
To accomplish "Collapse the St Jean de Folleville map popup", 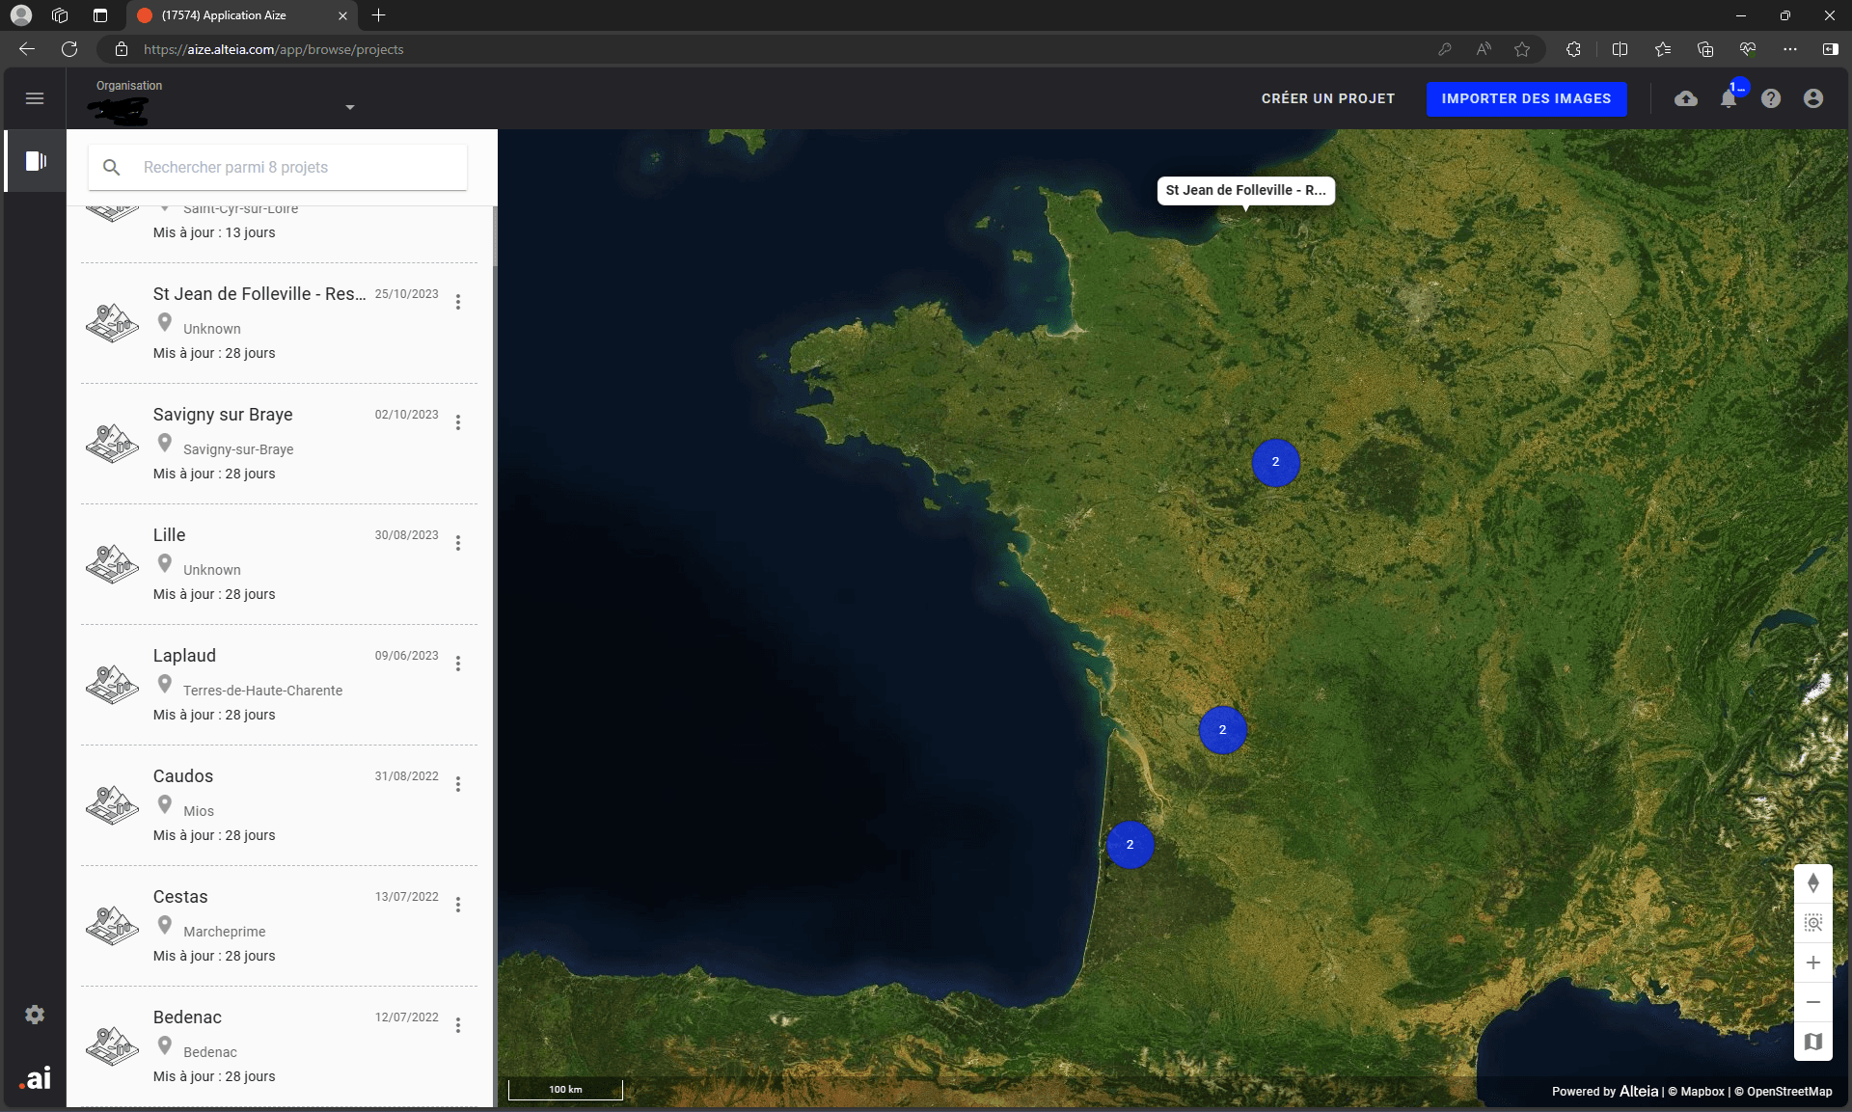I will click(1245, 190).
